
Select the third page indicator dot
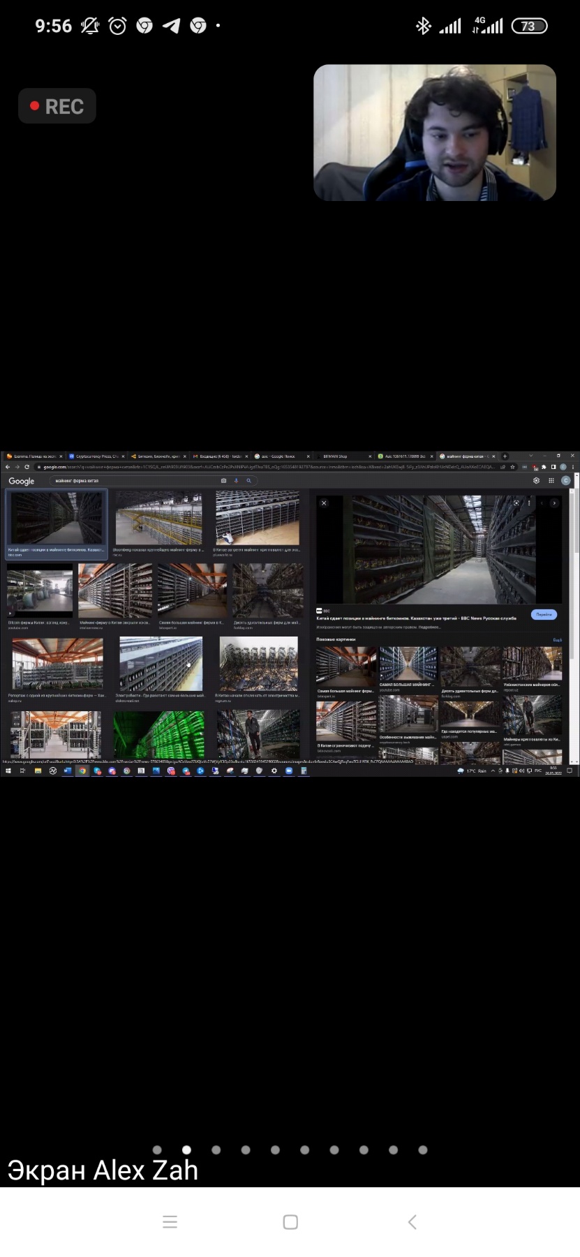(216, 1150)
